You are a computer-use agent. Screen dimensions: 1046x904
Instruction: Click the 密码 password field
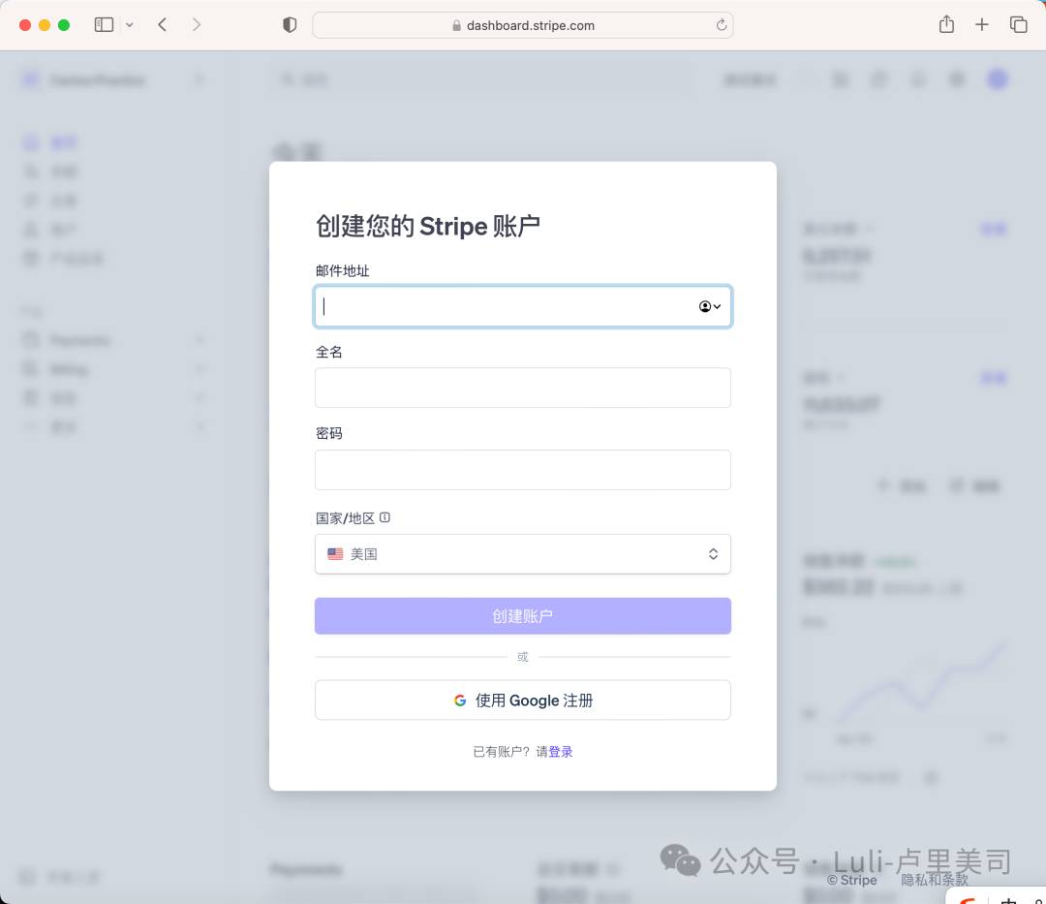(522, 470)
